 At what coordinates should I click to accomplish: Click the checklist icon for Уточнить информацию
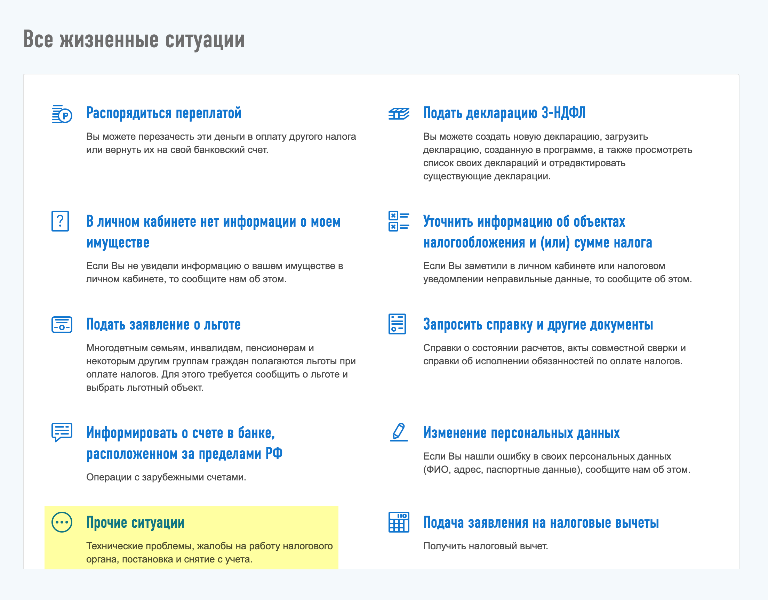(399, 221)
